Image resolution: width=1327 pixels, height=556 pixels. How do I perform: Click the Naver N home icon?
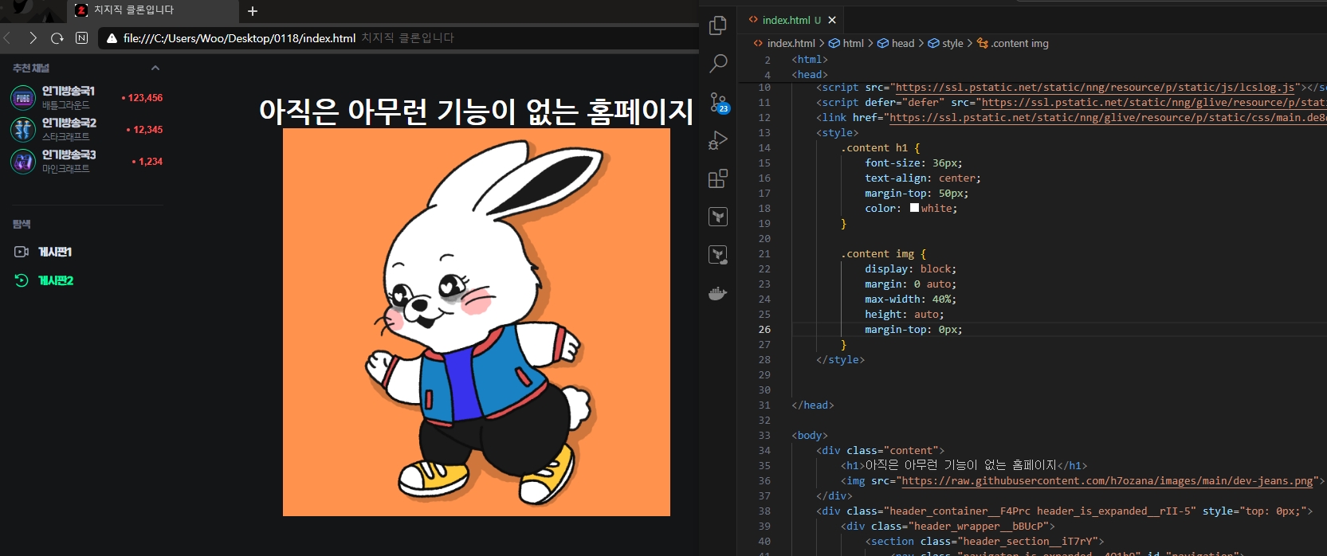[x=81, y=37]
